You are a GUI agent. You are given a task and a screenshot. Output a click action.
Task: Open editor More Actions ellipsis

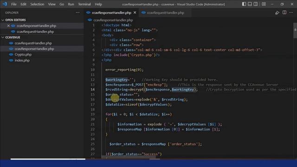pos(291,13)
